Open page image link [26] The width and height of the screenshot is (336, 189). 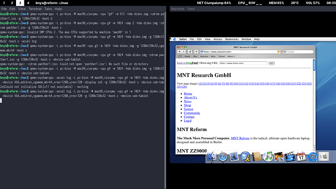point(184,87)
